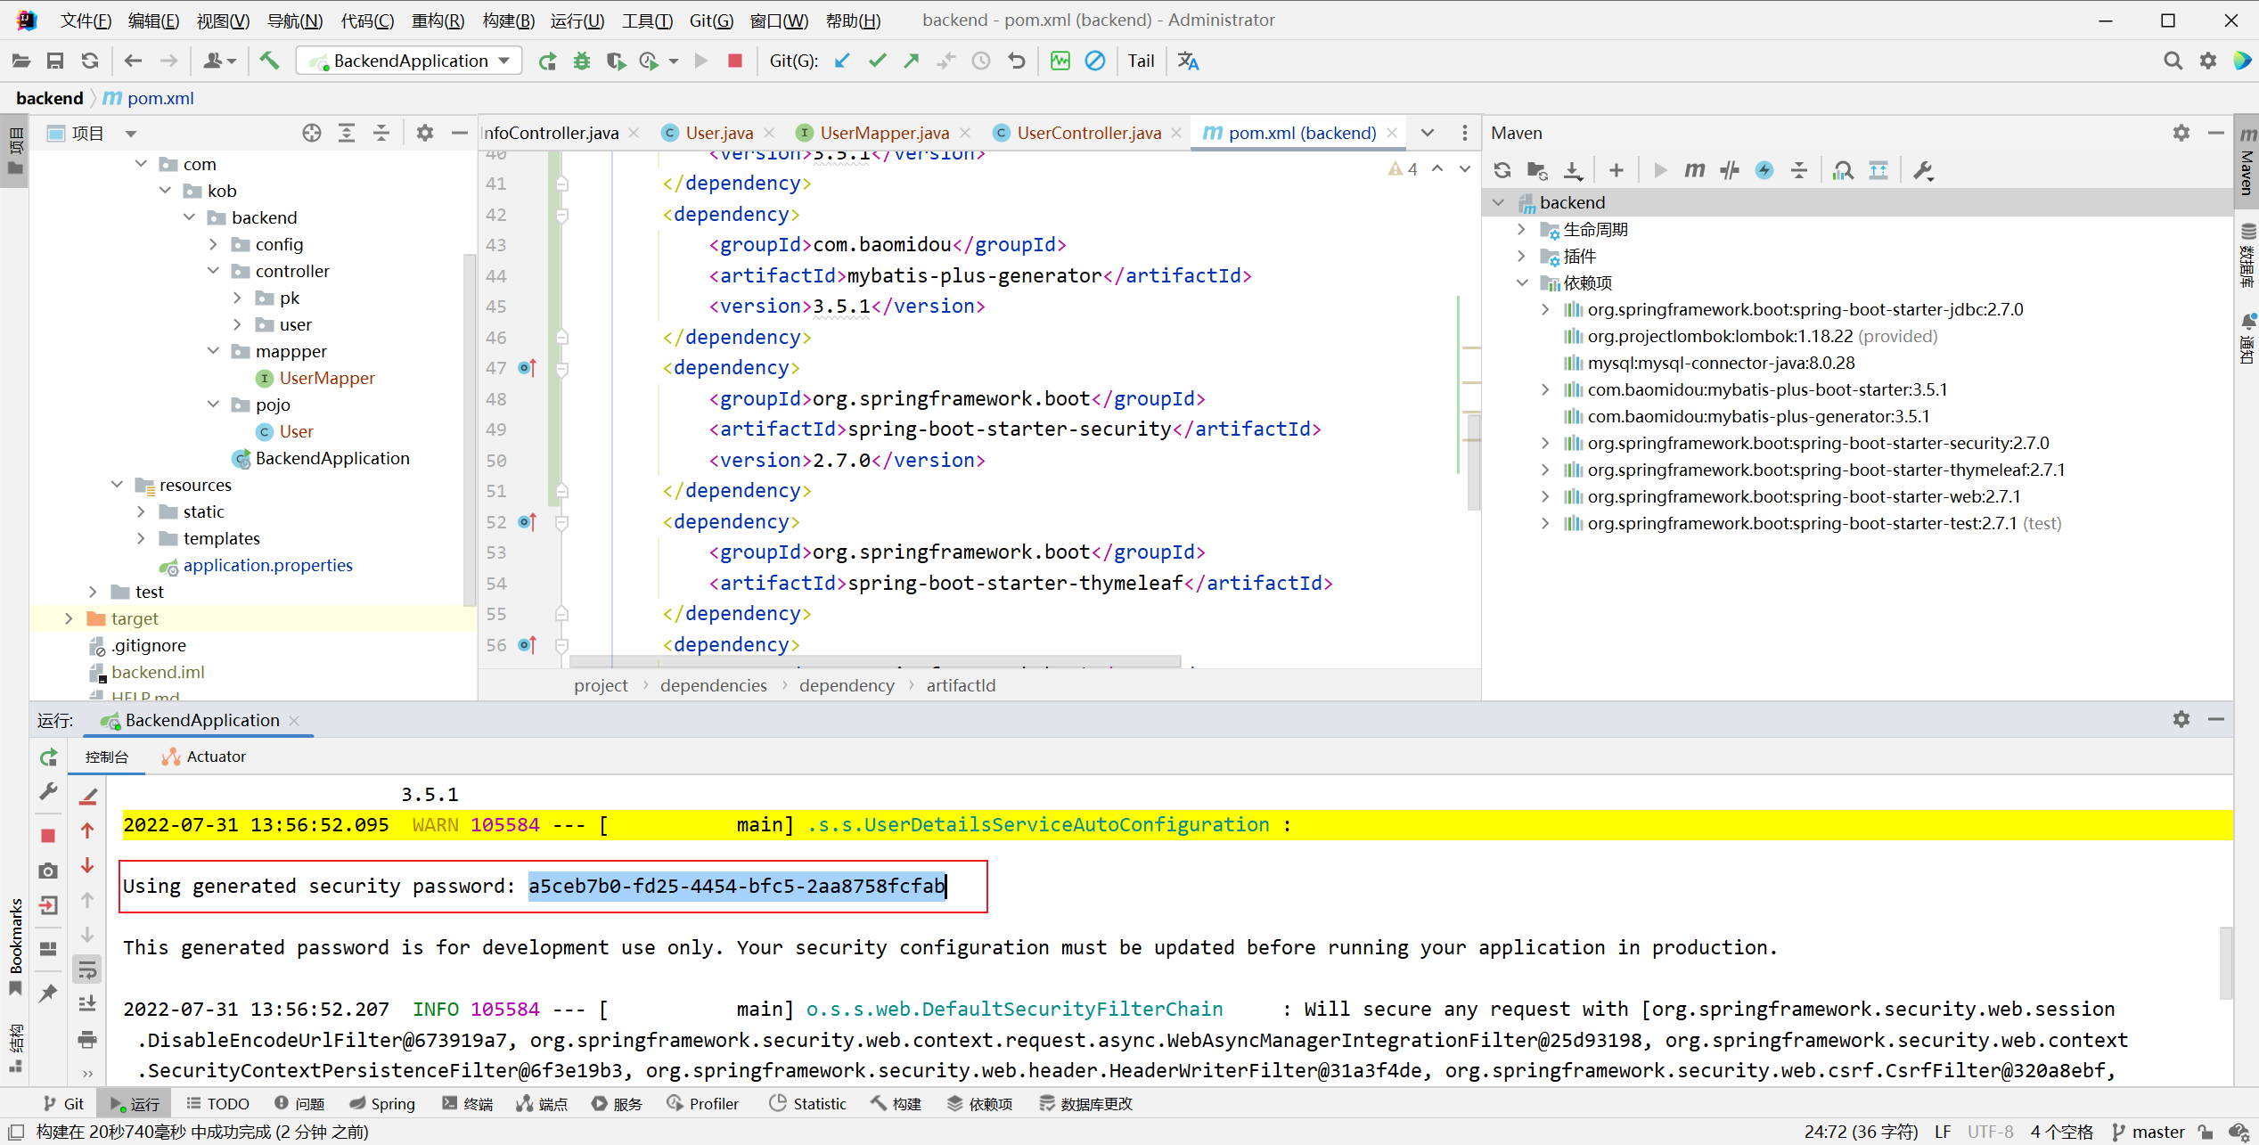Clear console pencil icon
Screen dimensions: 2259x1145
click(87, 796)
